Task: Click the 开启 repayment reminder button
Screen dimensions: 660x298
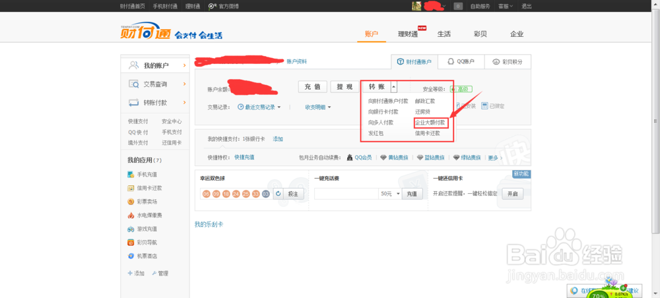Action: coord(512,194)
